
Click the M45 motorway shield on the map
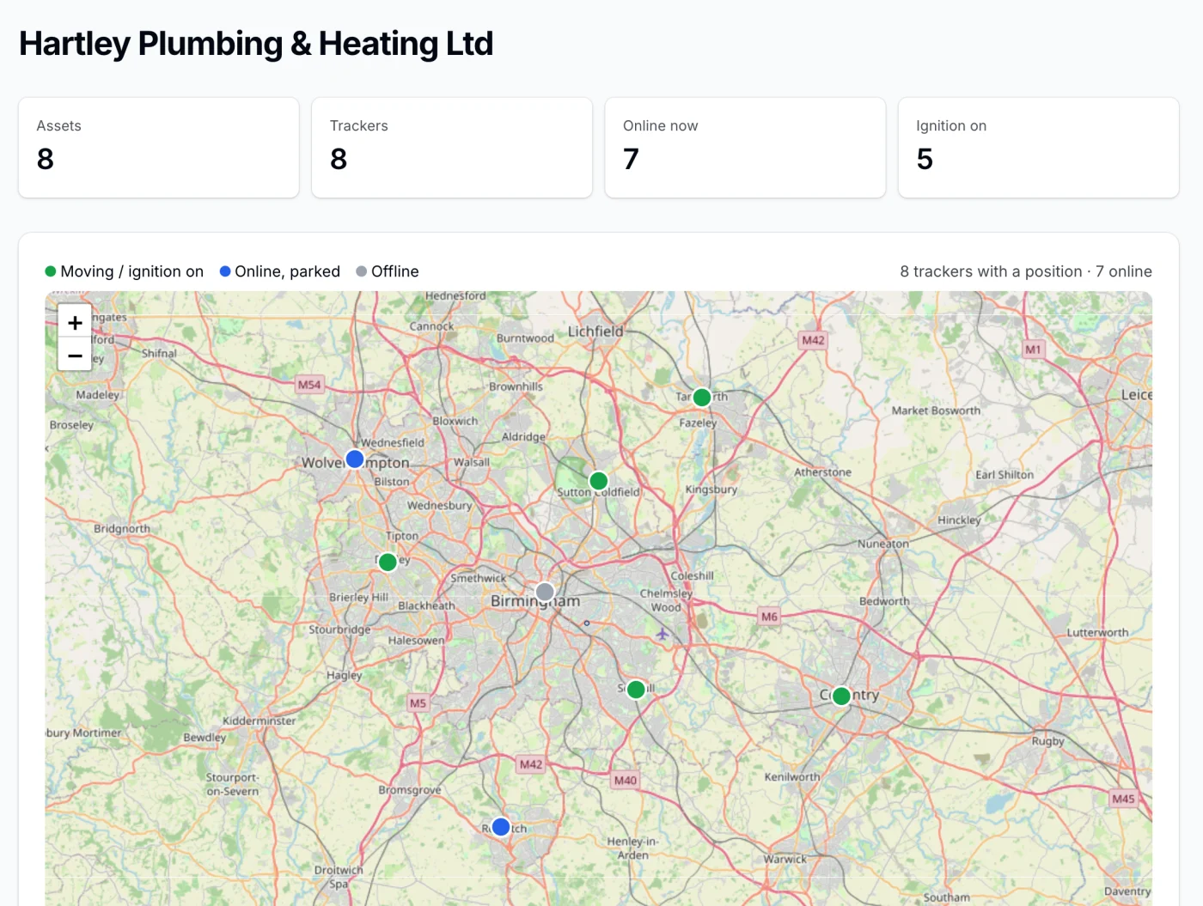click(1123, 799)
